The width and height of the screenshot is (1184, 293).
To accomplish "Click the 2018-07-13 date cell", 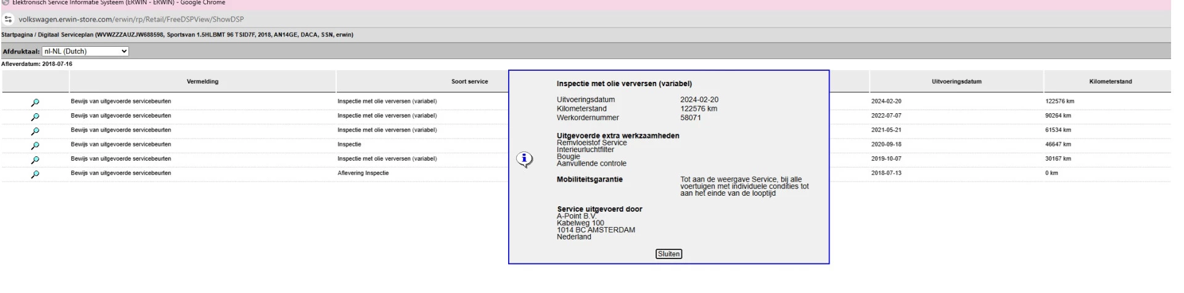I will (x=886, y=174).
